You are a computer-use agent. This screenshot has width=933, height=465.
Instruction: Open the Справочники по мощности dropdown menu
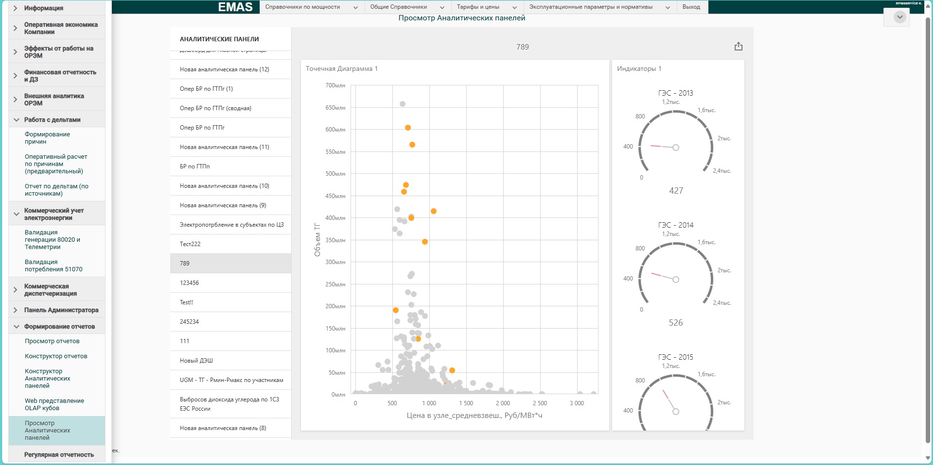pos(311,7)
